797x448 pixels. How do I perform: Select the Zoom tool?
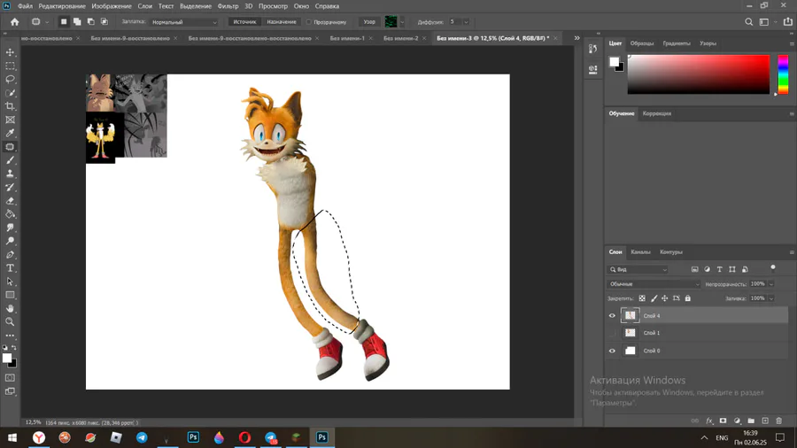[x=10, y=321]
